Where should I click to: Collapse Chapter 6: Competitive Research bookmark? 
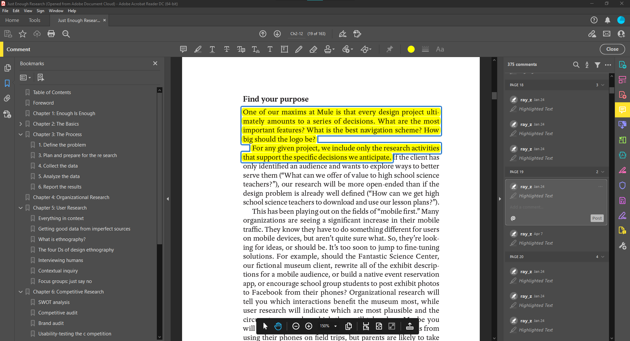pos(21,292)
